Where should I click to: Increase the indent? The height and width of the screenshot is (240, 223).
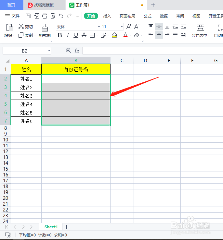coord(183,27)
